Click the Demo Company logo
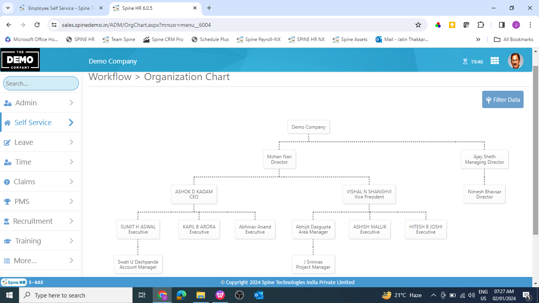 (x=20, y=60)
